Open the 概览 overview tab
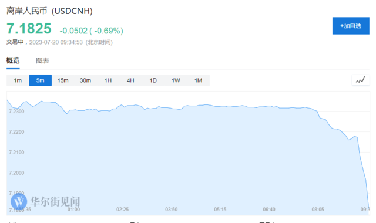Image resolution: width=376 pixels, height=223 pixels. [x=13, y=60]
